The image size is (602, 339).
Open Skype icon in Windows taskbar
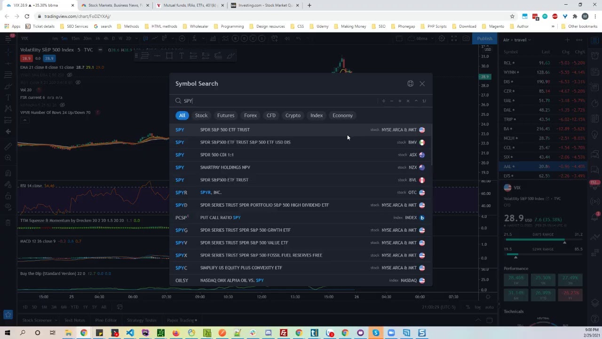(376, 333)
